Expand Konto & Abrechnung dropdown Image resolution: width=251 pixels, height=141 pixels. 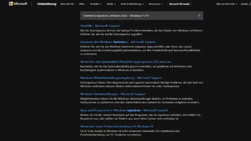click(132, 4)
